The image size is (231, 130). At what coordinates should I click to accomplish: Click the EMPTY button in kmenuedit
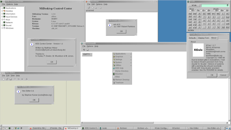tap(87, 54)
